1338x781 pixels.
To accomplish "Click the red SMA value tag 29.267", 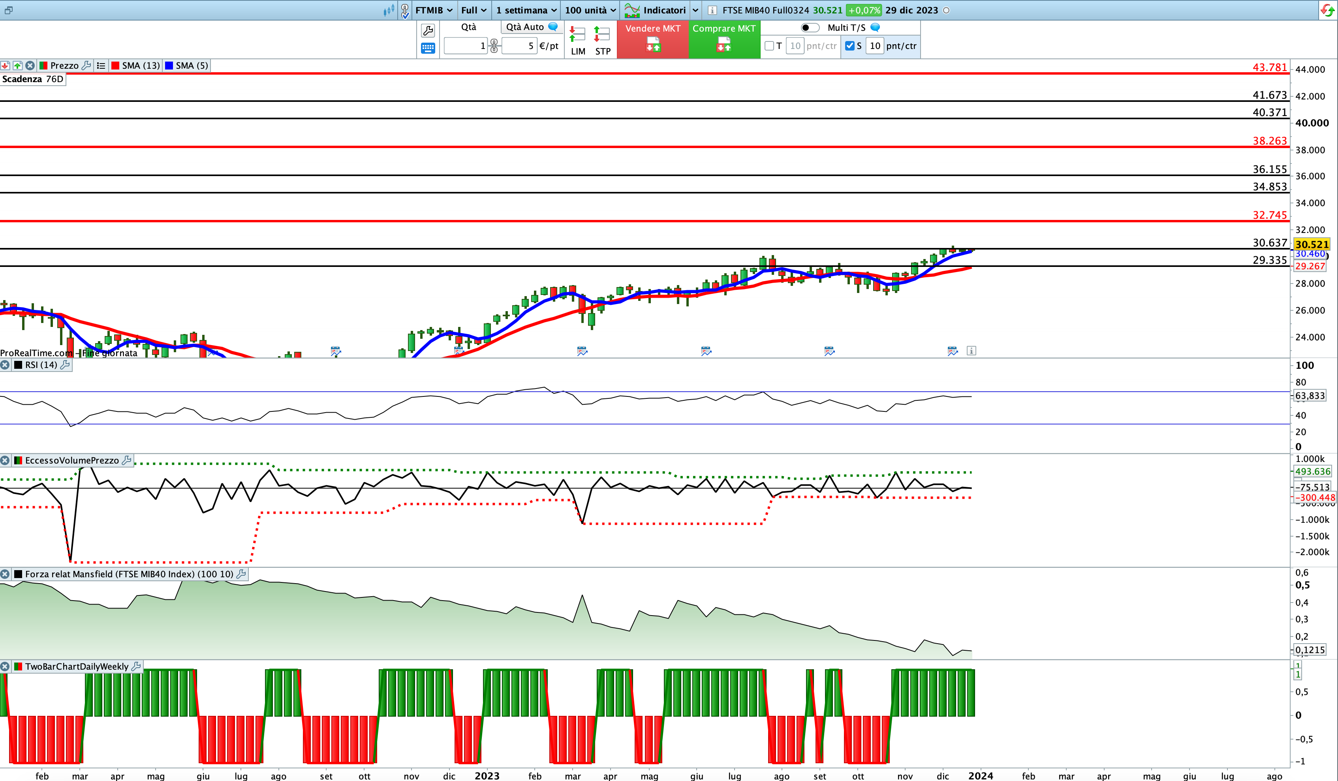I will [x=1310, y=267].
